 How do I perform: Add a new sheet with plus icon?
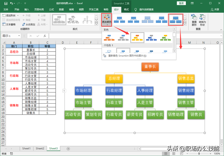68,149
